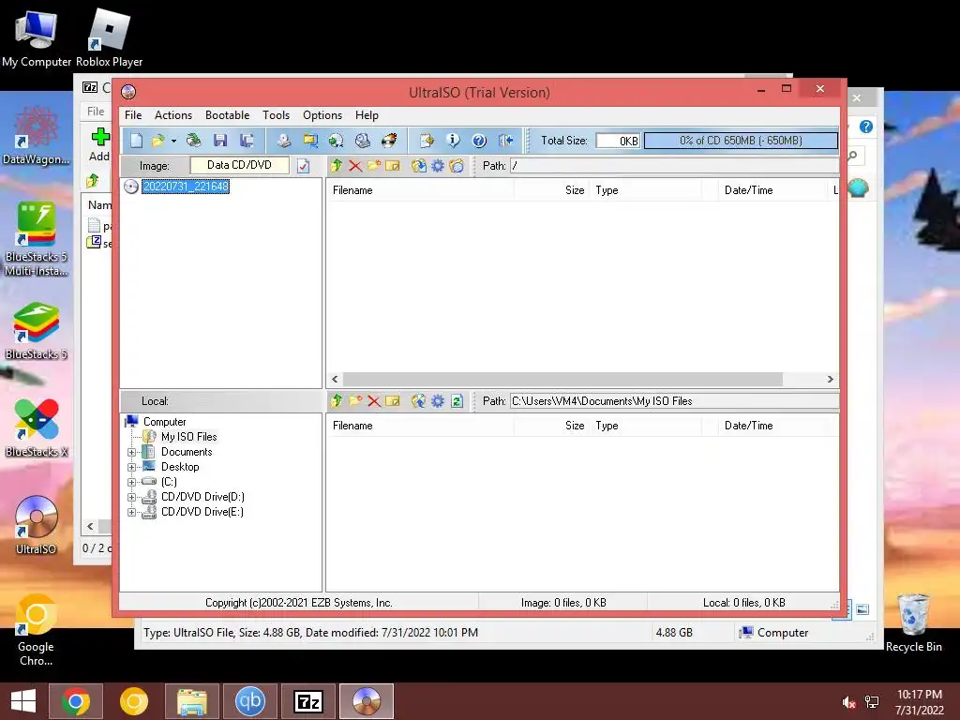Expand the (C:) drive node
Image resolution: width=960 pixels, height=720 pixels.
click(x=131, y=483)
